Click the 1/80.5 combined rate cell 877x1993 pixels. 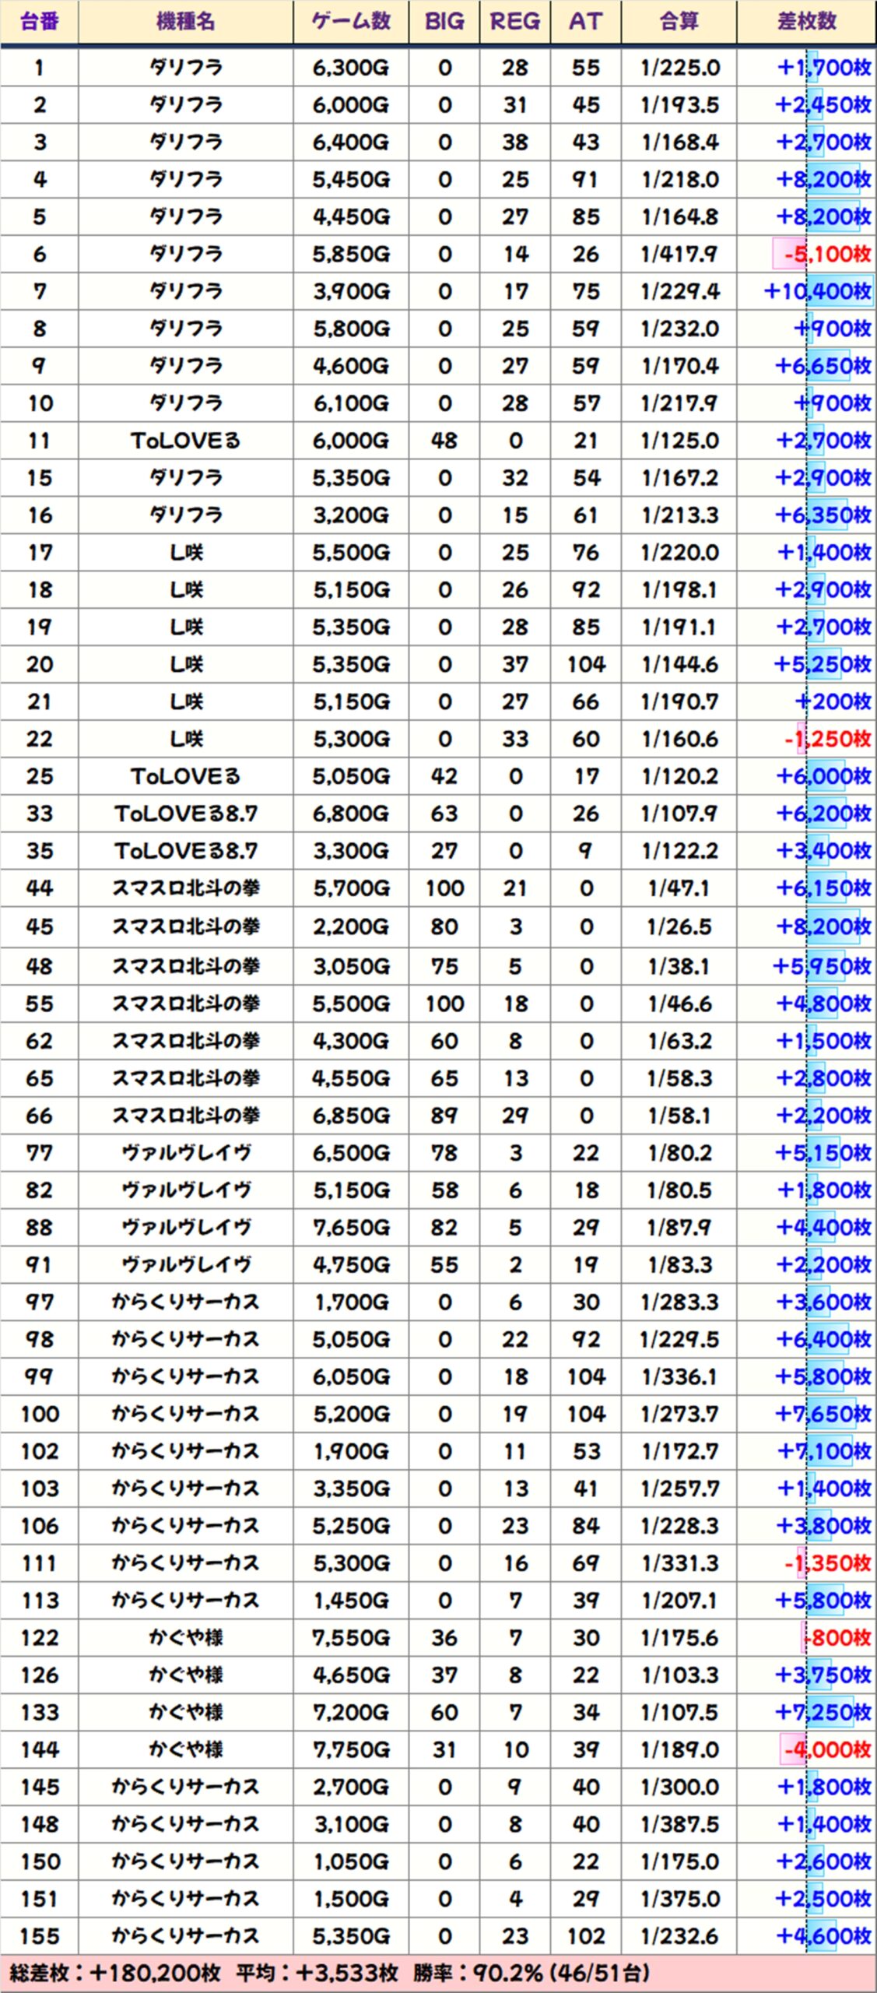[679, 1190]
